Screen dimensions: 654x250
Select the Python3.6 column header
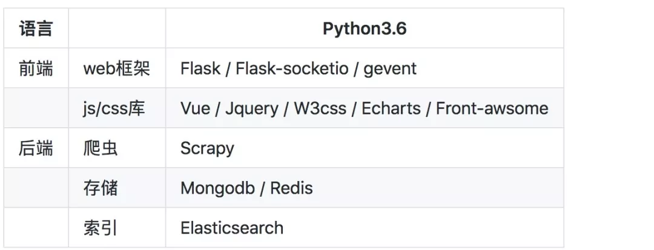click(364, 29)
